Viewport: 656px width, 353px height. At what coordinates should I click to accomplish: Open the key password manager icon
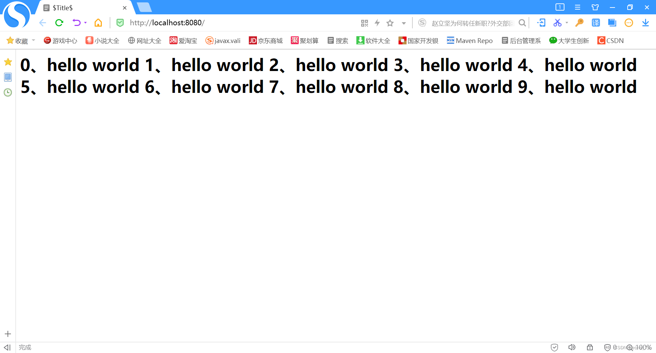click(579, 23)
